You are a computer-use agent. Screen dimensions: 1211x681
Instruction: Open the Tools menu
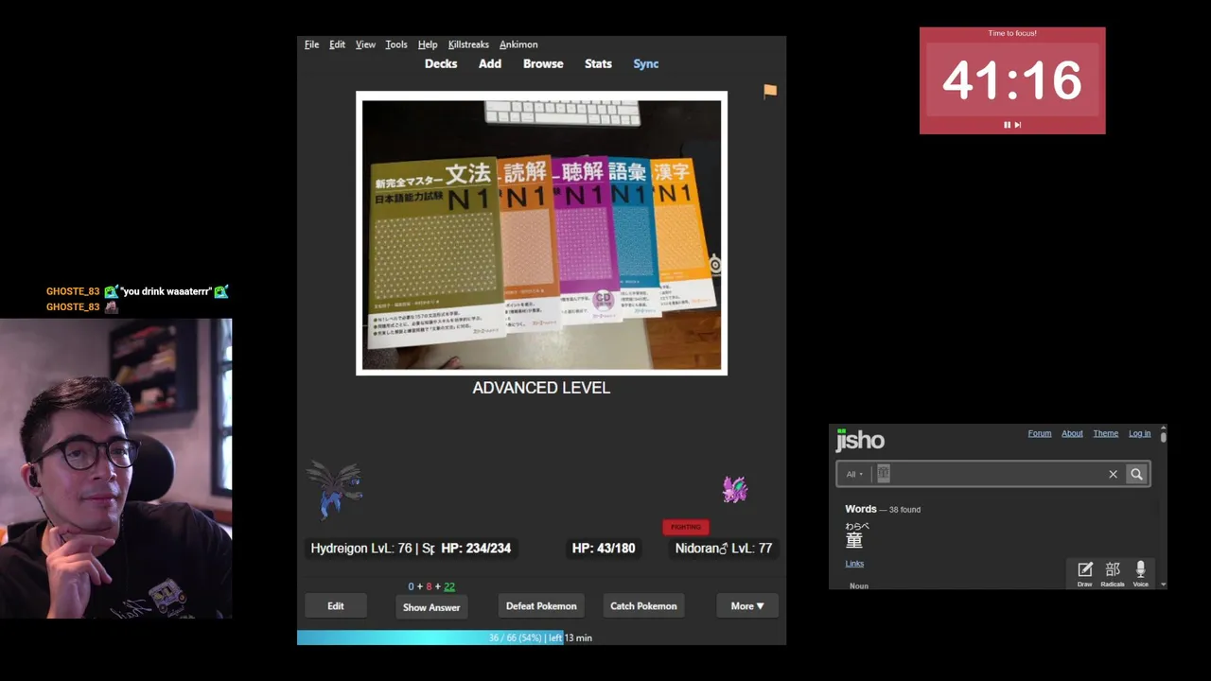point(396,44)
